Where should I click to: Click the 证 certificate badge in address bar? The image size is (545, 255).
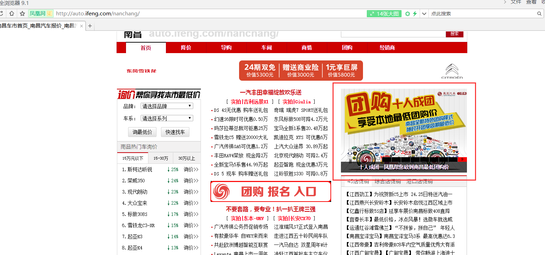point(50,14)
